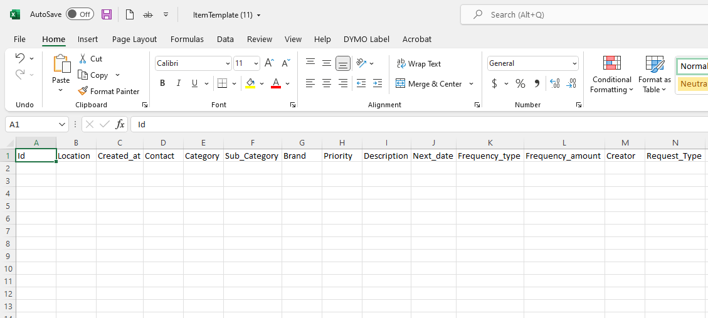Decrease Decimal places
Screen dimensions: 708x318
pyautogui.click(x=571, y=83)
